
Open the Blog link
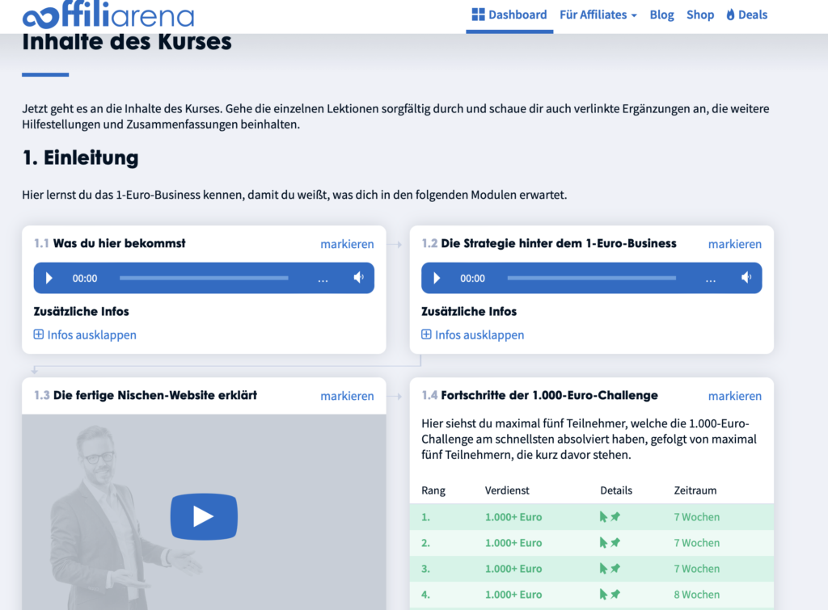(x=661, y=15)
